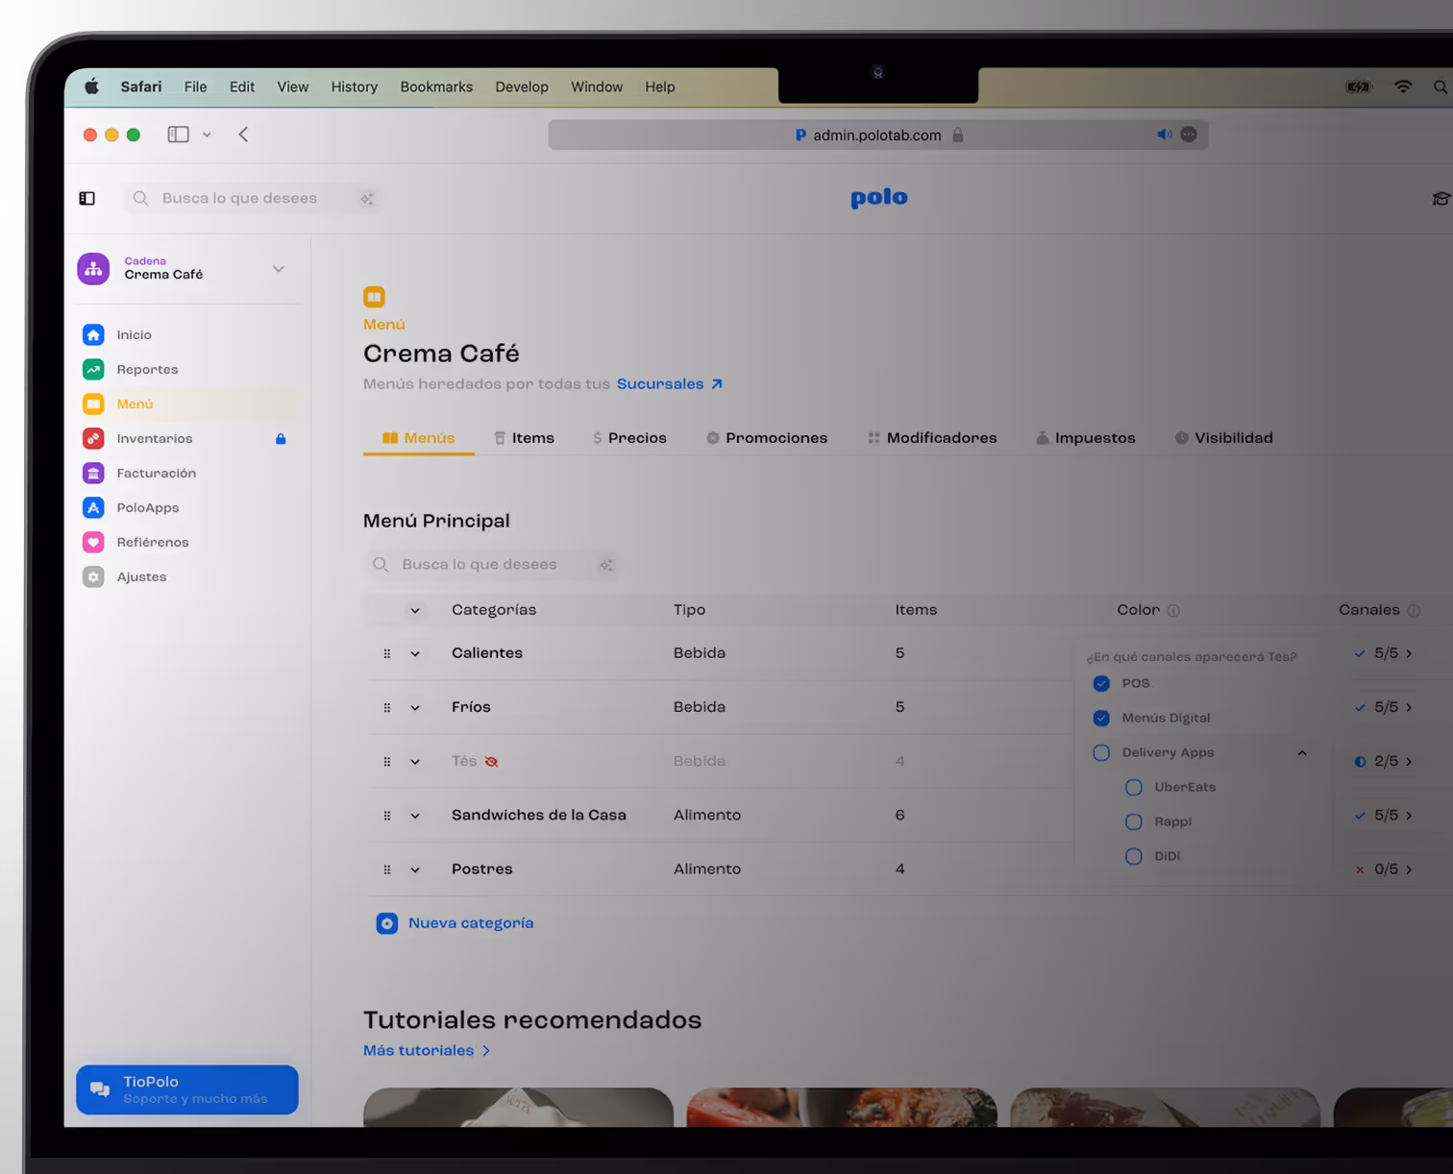Click the Inicio home icon
The image size is (1453, 1174).
tap(93, 334)
